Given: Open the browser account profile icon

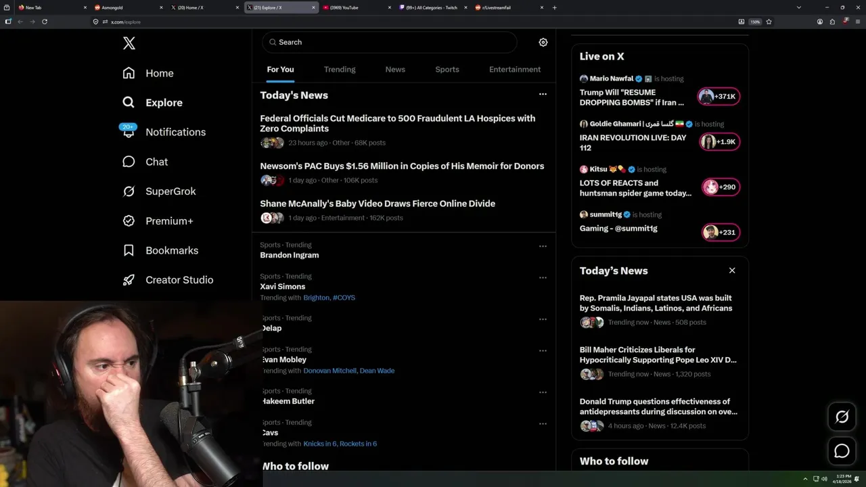Looking at the screenshot, I should pyautogui.click(x=820, y=22).
